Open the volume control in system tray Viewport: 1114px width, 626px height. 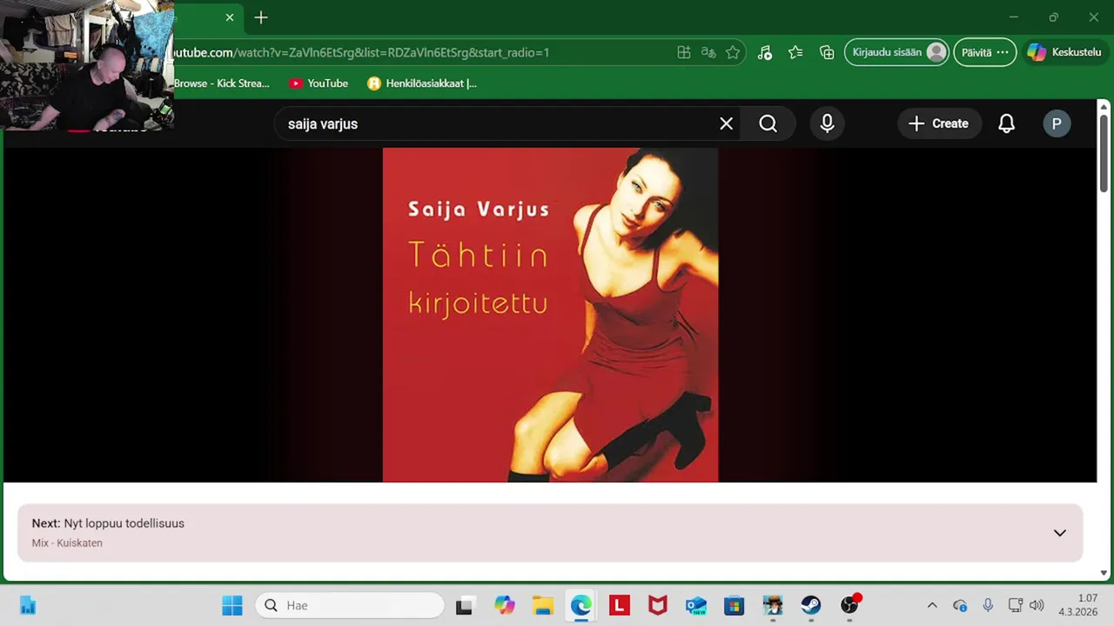[x=1037, y=605]
